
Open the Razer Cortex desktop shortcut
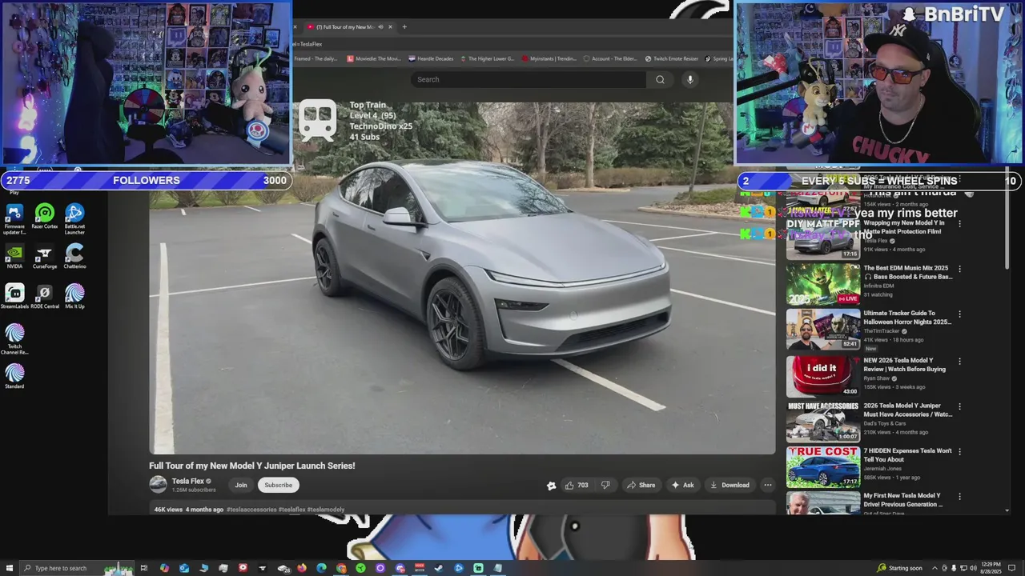pos(44,216)
